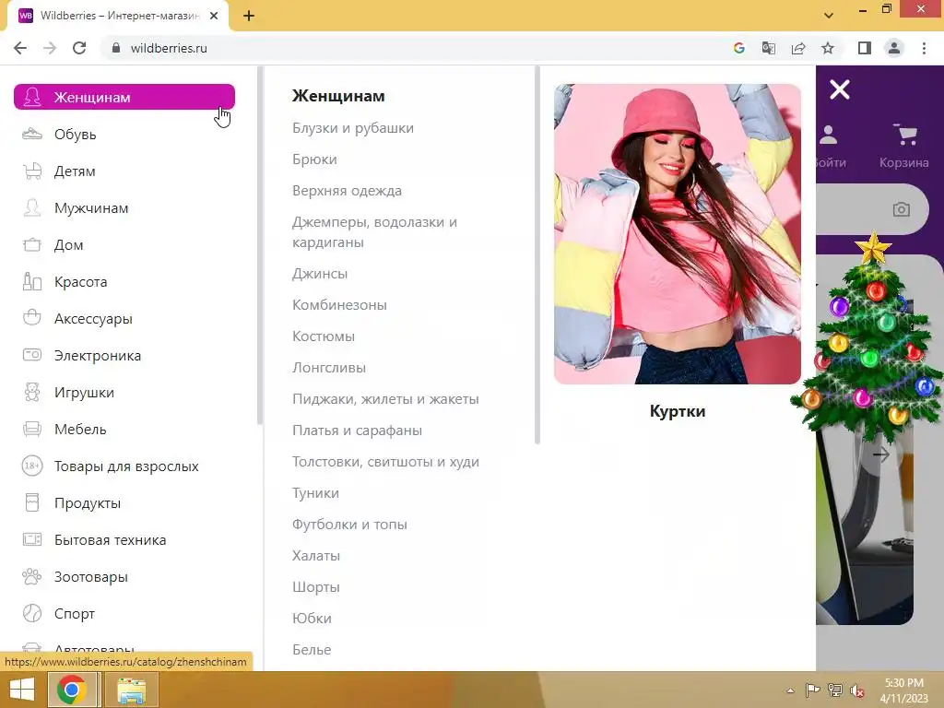This screenshot has width=944, height=708.
Task: Open Брюки subcategory
Action: (x=314, y=159)
